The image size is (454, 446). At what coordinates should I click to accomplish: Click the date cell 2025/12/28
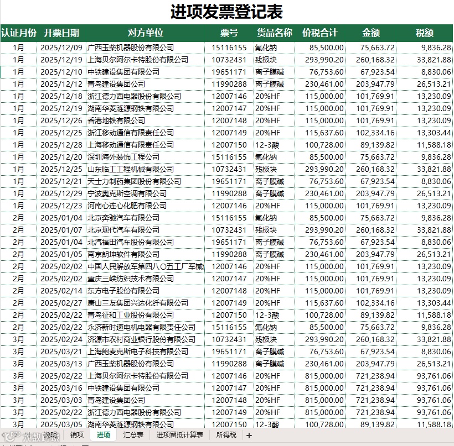[61, 145]
